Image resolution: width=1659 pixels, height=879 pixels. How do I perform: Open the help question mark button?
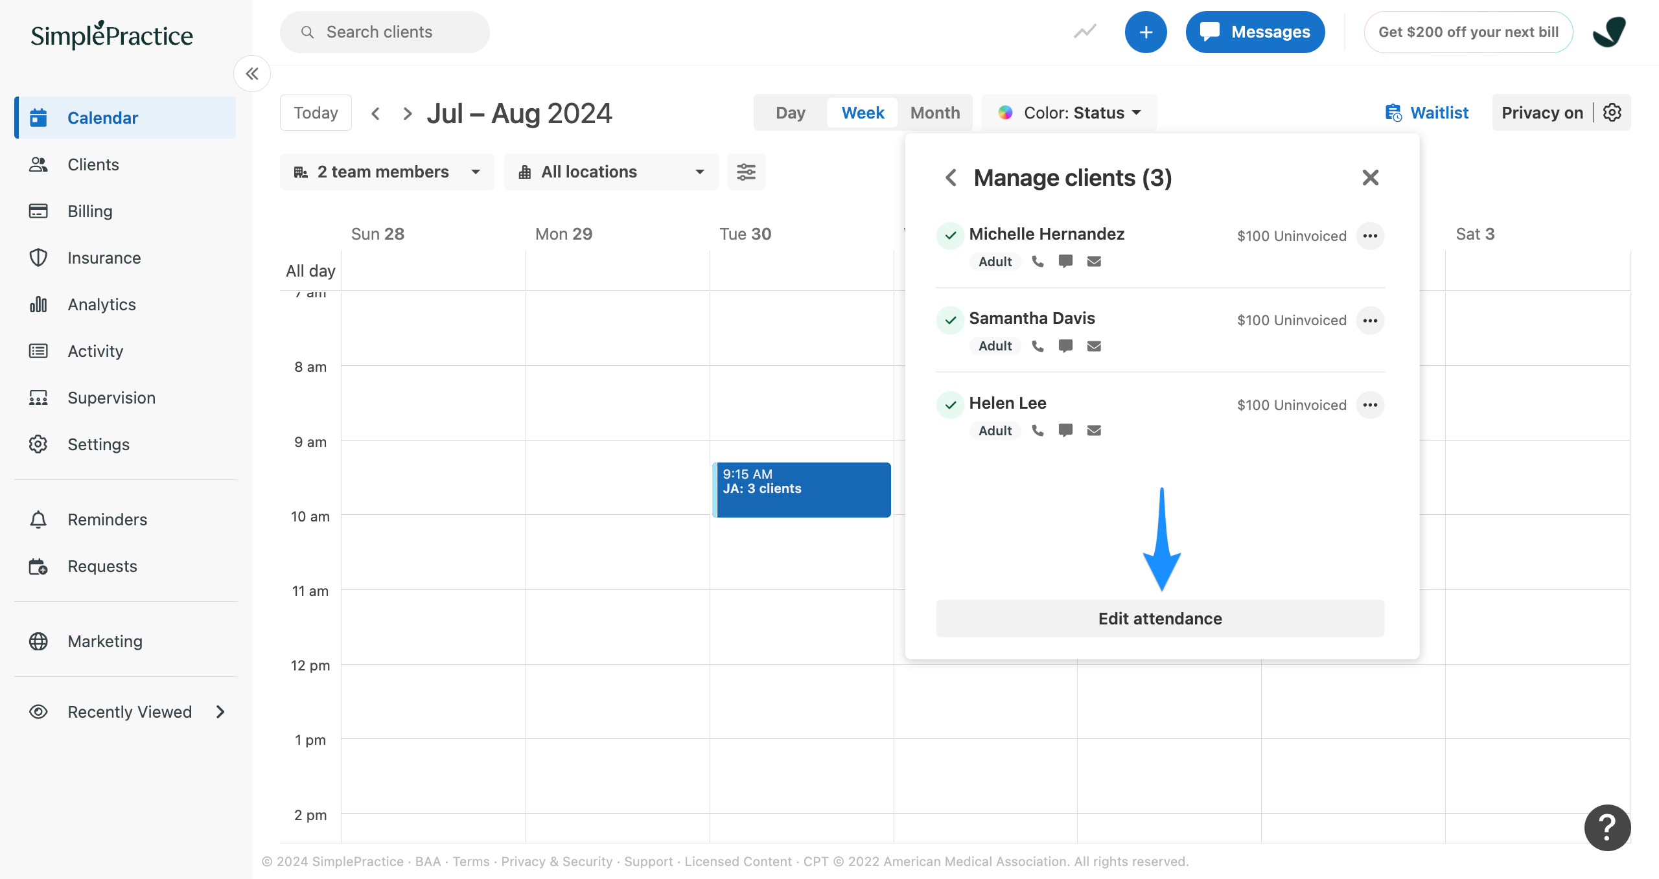[x=1608, y=827]
